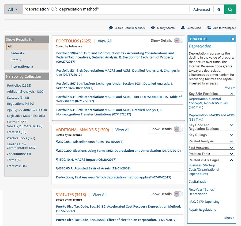Image resolution: width=241 pixels, height=226 pixels.
Task: Select Federal under Show Results for
Action: 17,53
